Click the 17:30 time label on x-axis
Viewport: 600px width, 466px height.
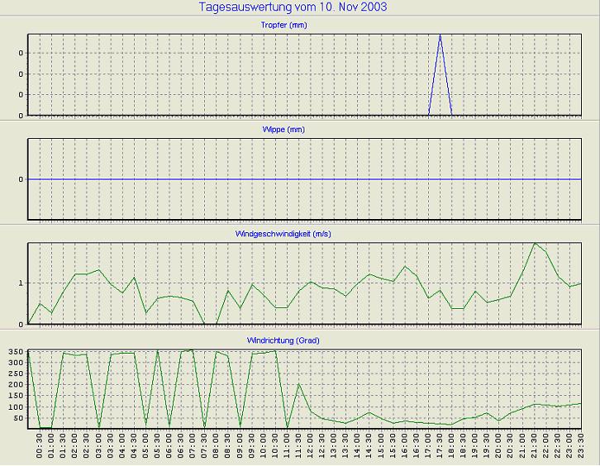(441, 447)
